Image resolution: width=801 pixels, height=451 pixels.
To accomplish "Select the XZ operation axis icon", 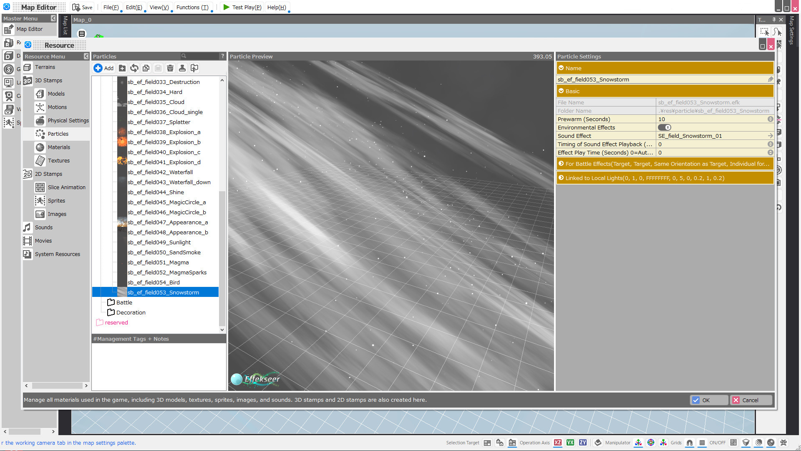I will pos(558,443).
